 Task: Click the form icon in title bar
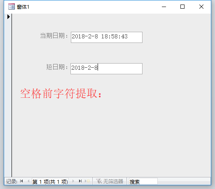point(12,7)
